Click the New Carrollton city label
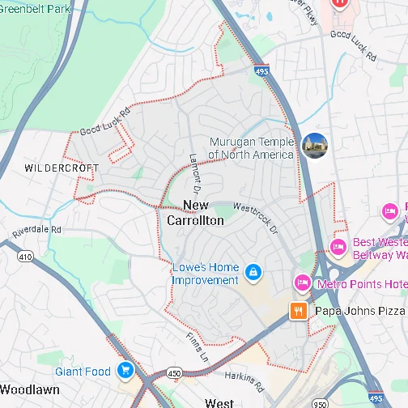This screenshot has height=408, width=408. point(196,213)
